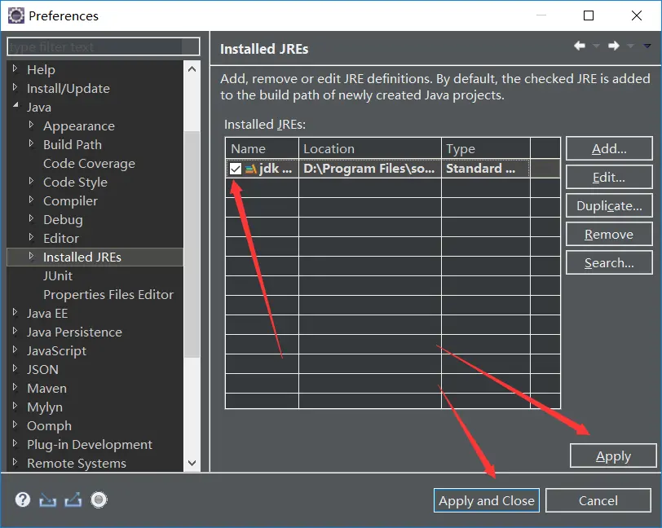662x528 pixels.
Task: Click the export preferences icon
Action: [x=73, y=500]
